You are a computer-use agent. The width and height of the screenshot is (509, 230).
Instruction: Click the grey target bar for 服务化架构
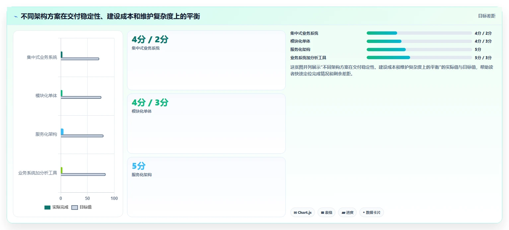(x=82, y=136)
